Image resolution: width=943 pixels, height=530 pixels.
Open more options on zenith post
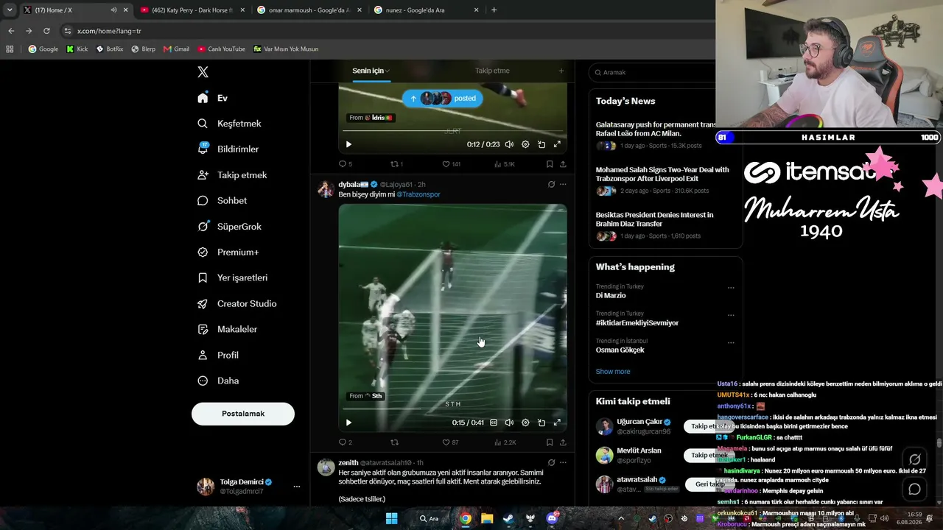coord(563,462)
